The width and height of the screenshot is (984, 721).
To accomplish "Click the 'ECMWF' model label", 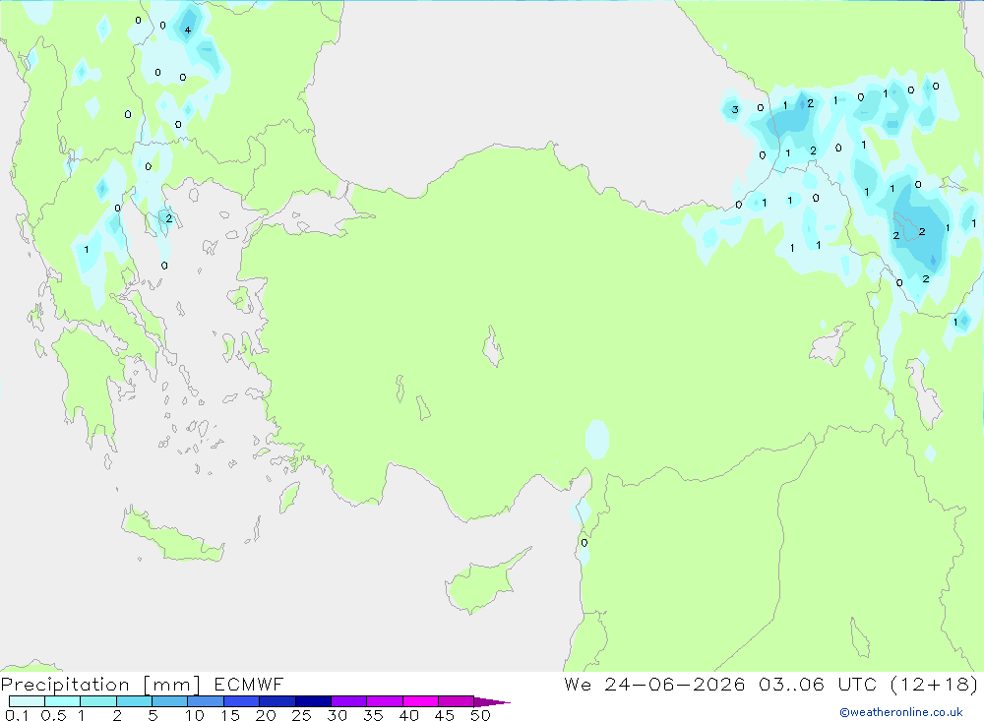I will (249, 684).
